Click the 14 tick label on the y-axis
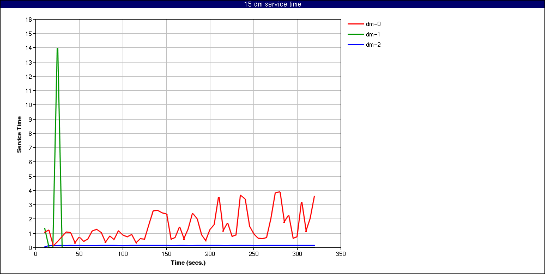 (29, 48)
